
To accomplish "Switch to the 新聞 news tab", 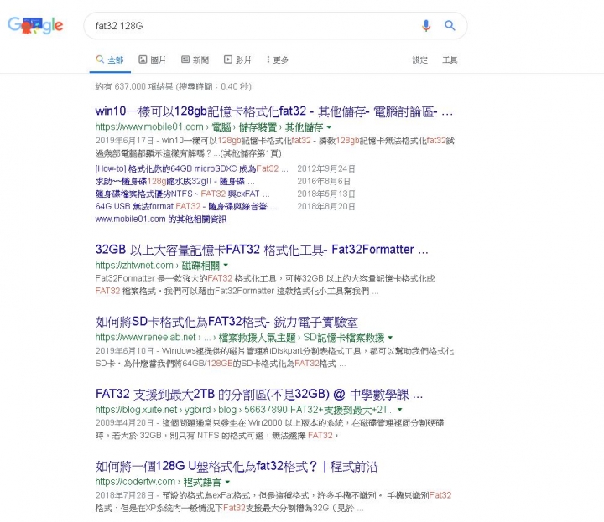I will click(x=195, y=59).
